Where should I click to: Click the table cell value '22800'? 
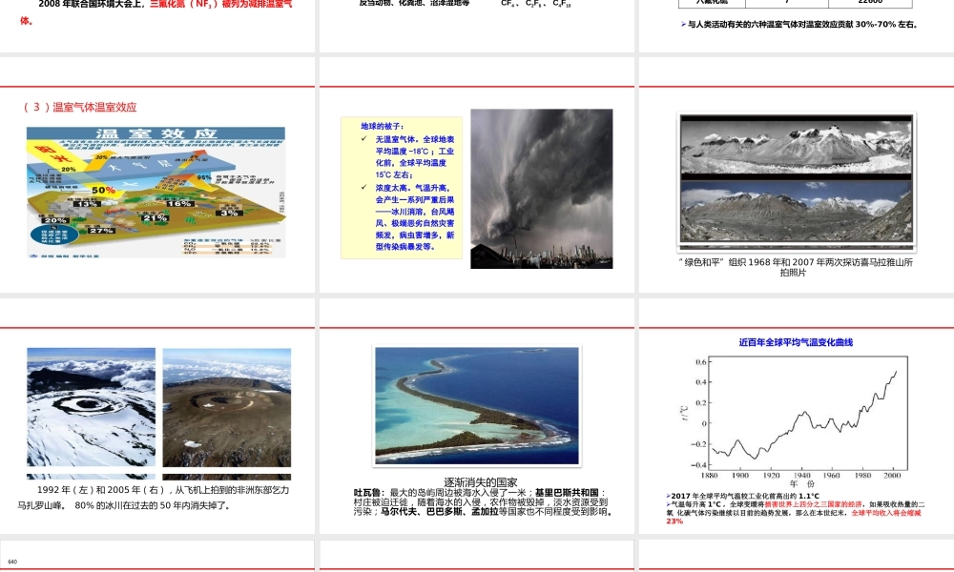click(x=870, y=3)
